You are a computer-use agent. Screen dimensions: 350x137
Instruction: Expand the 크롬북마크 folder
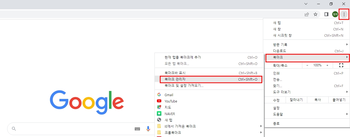(x=209, y=133)
